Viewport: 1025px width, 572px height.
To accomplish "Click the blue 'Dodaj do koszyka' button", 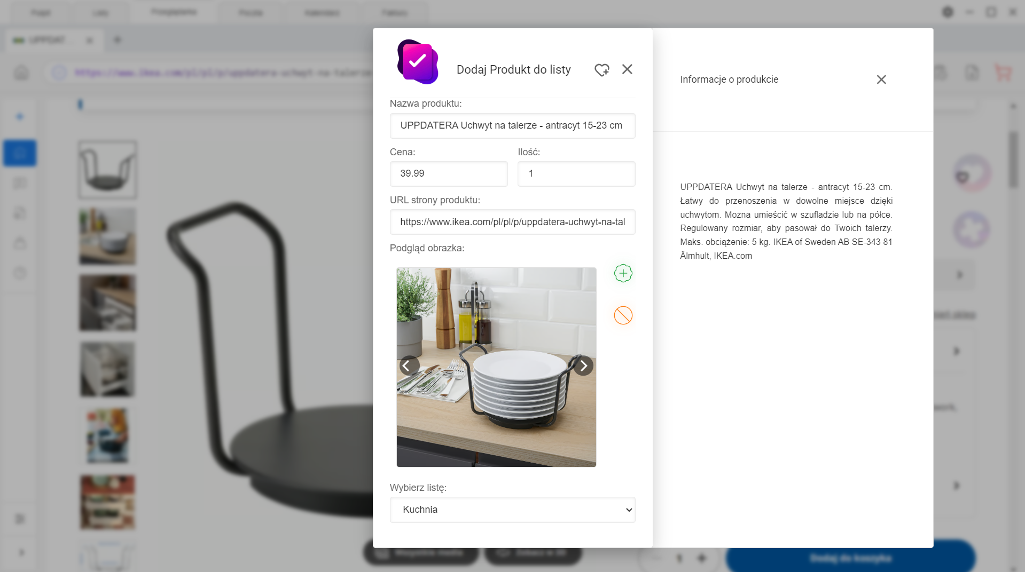I will (x=851, y=558).
